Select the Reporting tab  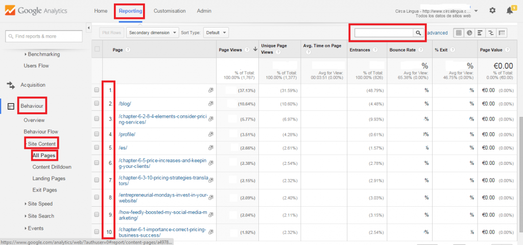click(130, 11)
